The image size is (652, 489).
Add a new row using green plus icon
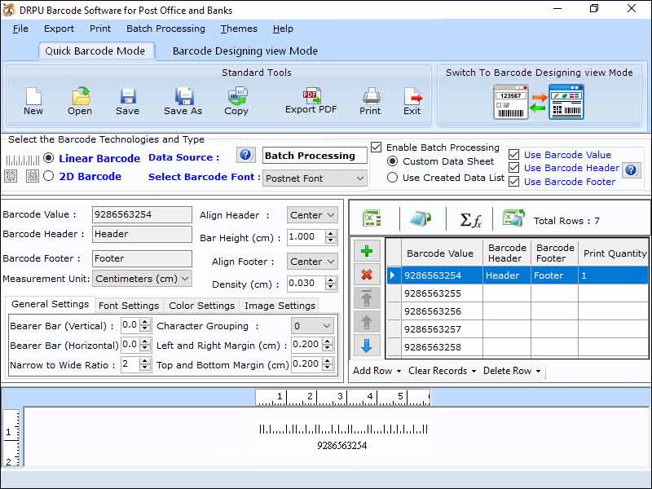367,249
